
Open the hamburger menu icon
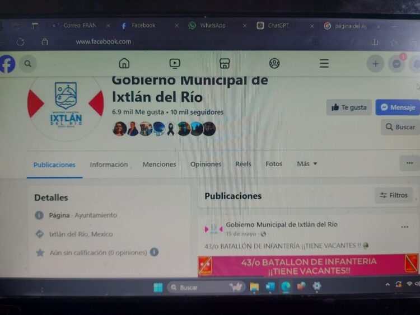tap(324, 63)
